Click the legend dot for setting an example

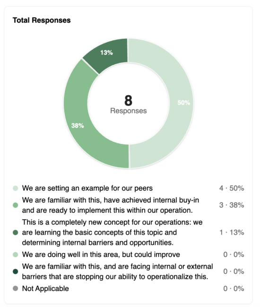pos(16,188)
